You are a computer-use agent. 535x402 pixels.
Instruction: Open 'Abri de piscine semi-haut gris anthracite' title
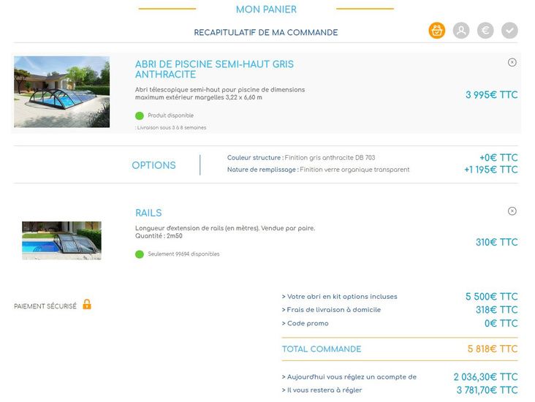pos(214,69)
